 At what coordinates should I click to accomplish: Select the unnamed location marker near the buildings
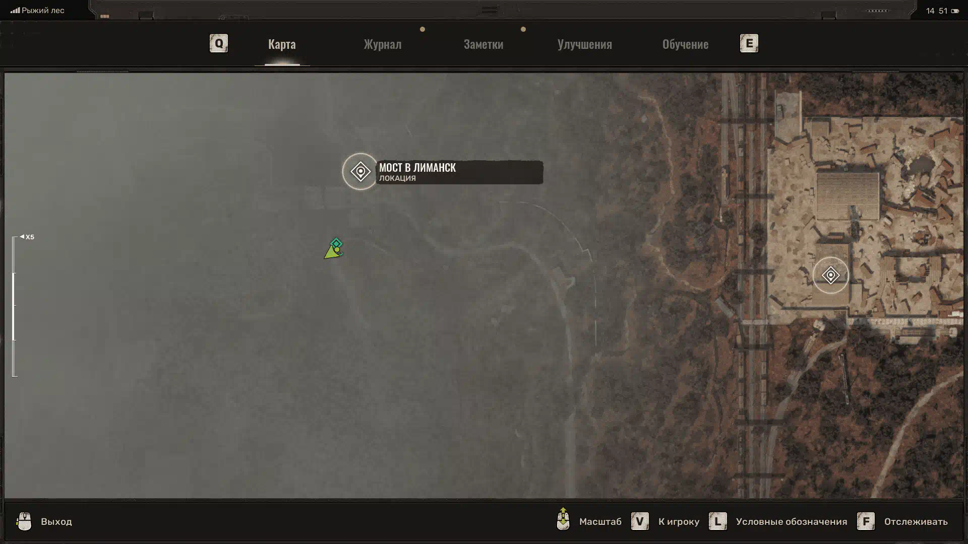click(830, 275)
